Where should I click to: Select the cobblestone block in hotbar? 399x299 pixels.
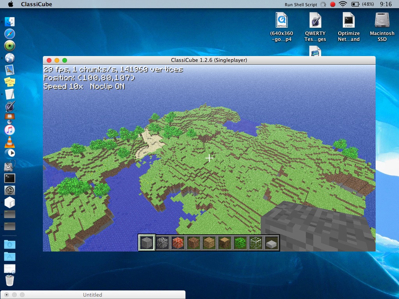point(162,243)
